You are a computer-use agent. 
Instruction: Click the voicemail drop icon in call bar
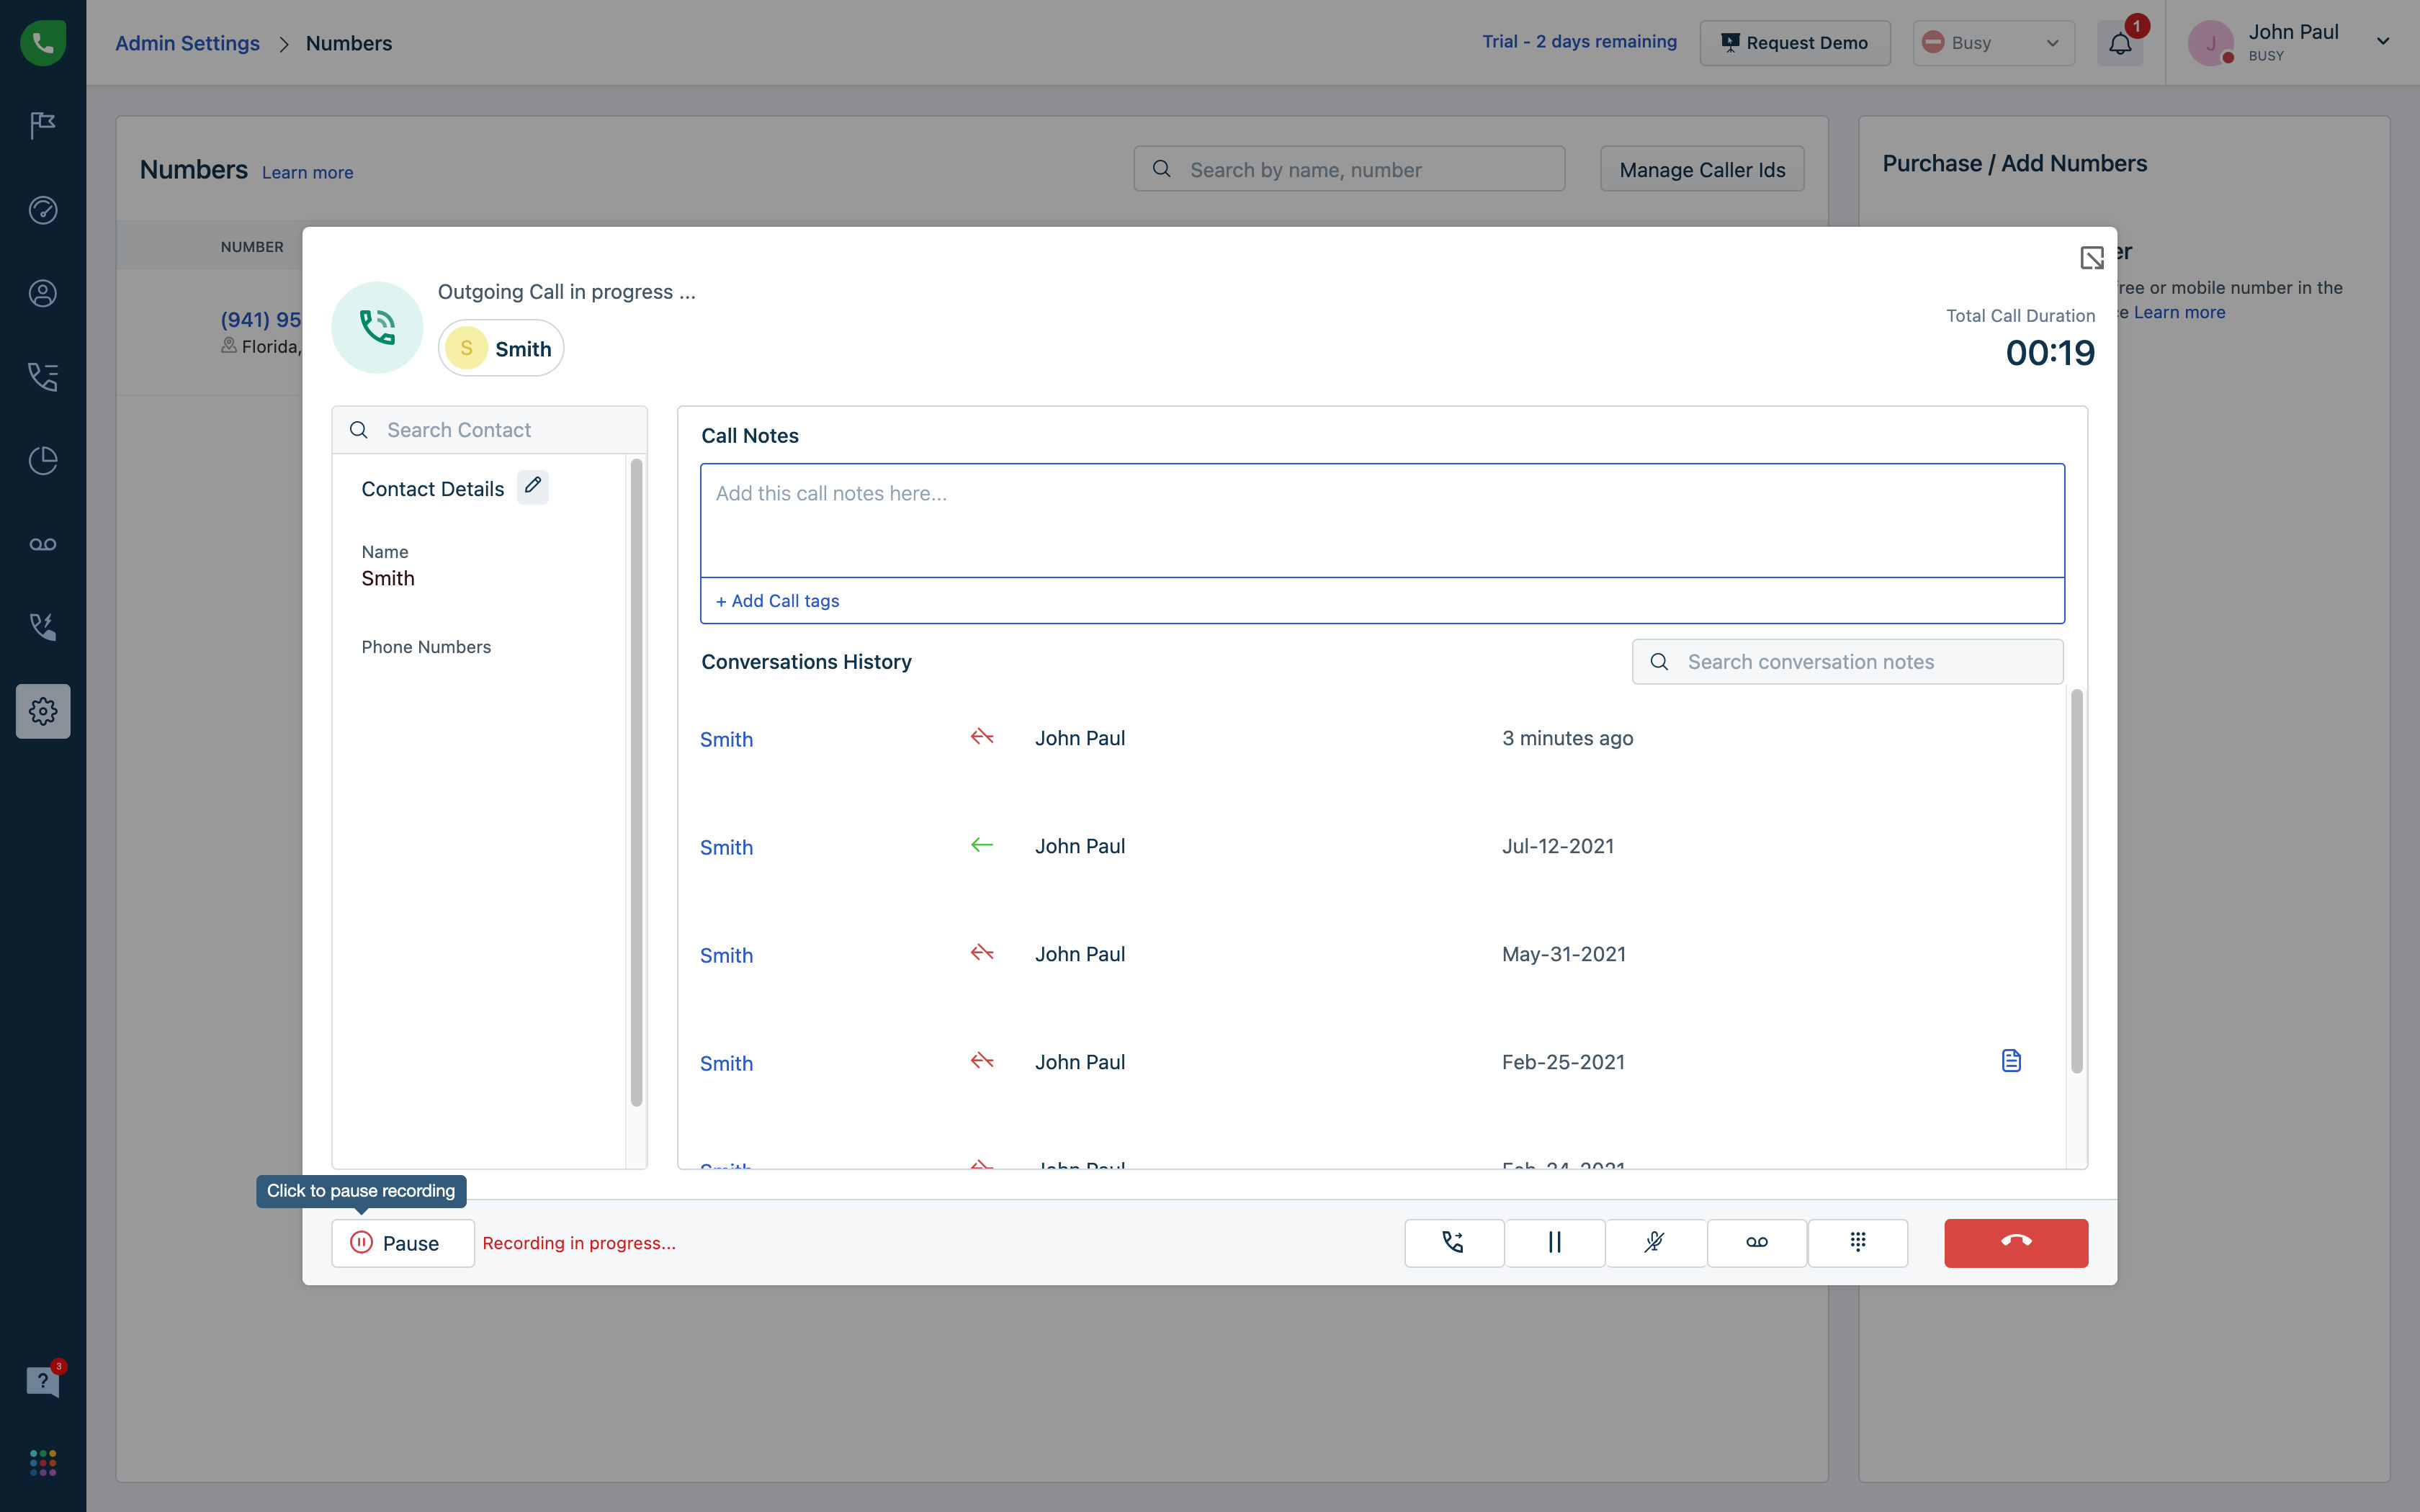point(1756,1242)
